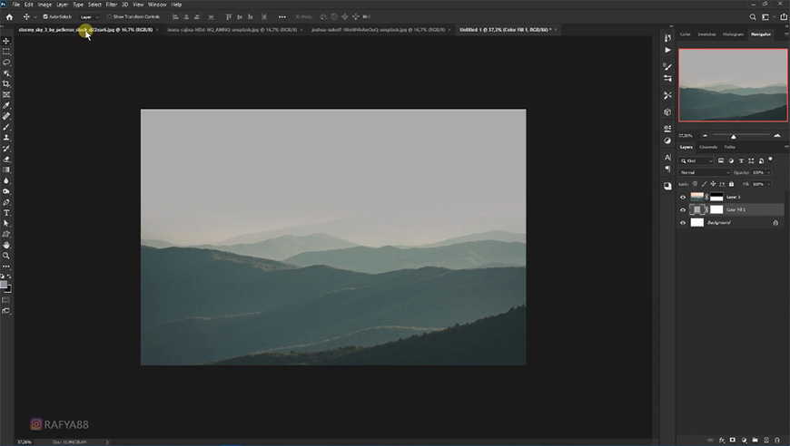790x446 pixels.
Task: Select the Zoom tool in the toolbar
Action: [x=6, y=256]
